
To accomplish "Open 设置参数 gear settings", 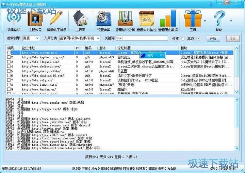I will 104,21.
